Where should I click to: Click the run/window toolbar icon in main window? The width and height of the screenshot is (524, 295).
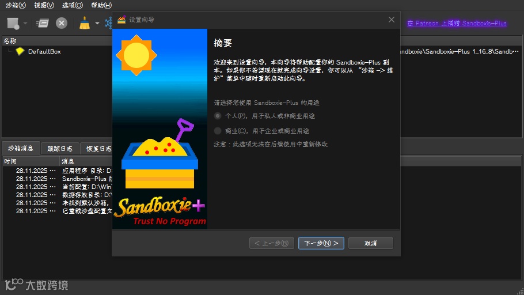[43, 24]
